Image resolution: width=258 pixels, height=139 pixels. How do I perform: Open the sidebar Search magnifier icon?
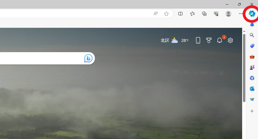pos(252,35)
